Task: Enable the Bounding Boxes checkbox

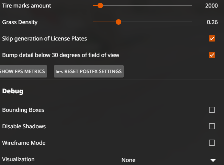Action: (212, 110)
